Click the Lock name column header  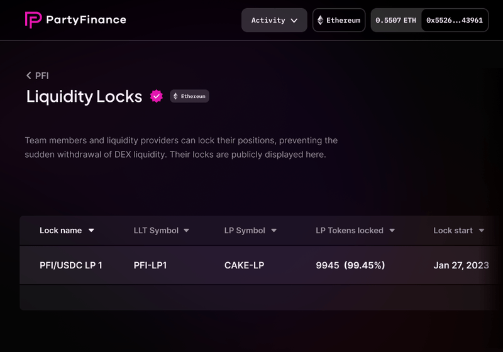[60, 231]
